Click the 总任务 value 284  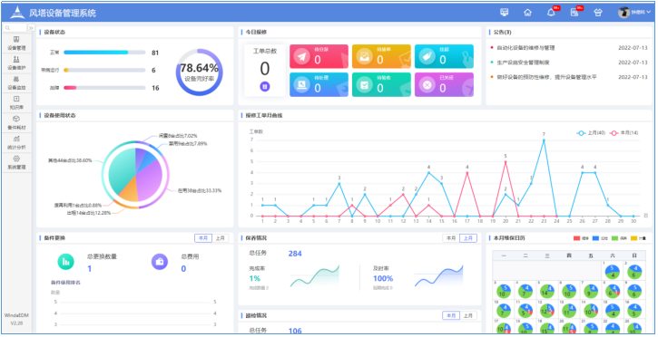[295, 254]
